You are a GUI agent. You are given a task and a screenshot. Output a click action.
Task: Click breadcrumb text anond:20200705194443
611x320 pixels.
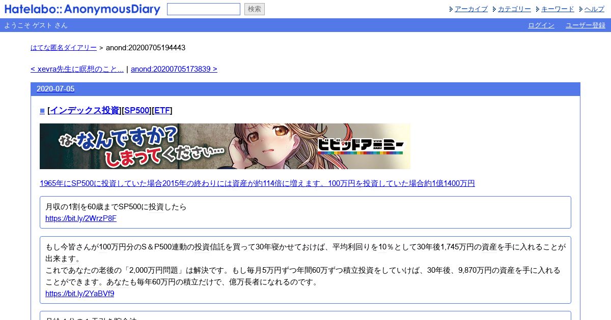pyautogui.click(x=146, y=48)
